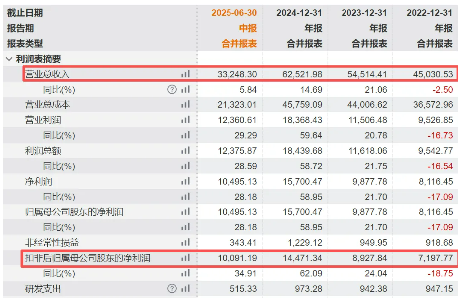Show trend chart for 利润总额 row

point(185,151)
